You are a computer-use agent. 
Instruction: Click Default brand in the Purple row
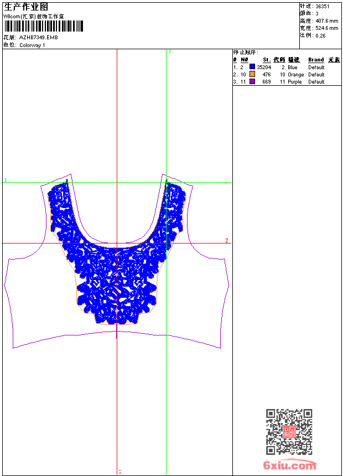(316, 82)
